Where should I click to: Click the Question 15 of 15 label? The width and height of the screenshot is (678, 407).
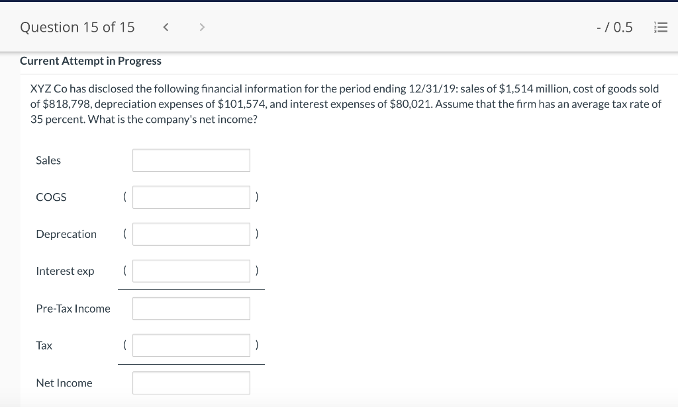tap(77, 27)
